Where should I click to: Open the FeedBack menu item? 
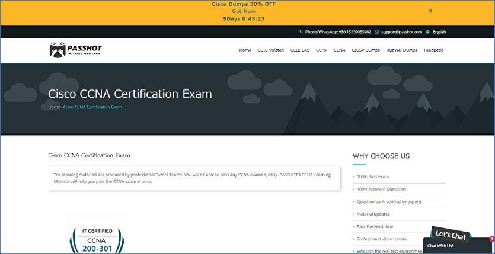tap(433, 50)
